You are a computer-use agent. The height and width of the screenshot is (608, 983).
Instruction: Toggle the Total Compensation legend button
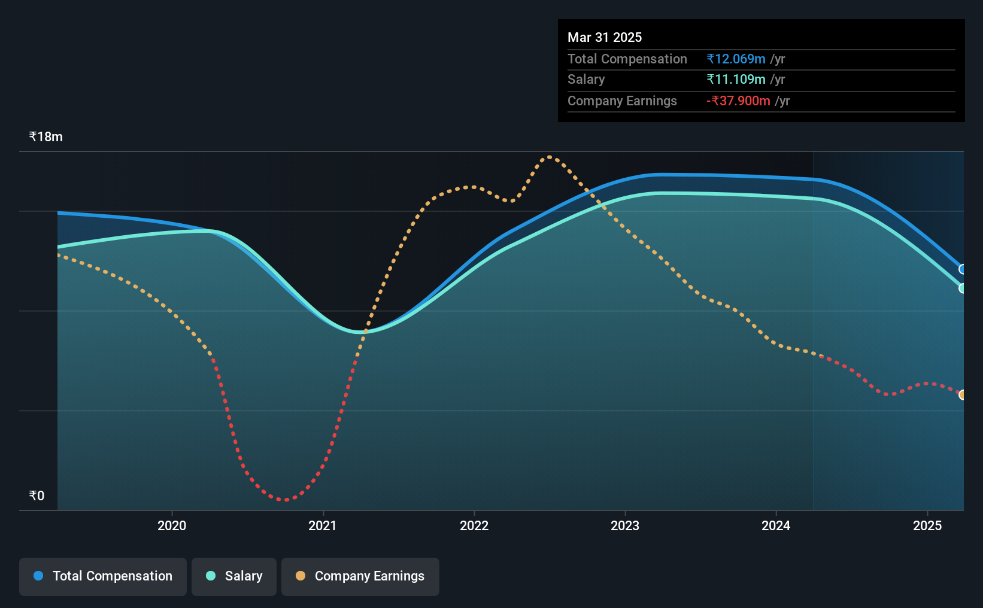click(102, 576)
